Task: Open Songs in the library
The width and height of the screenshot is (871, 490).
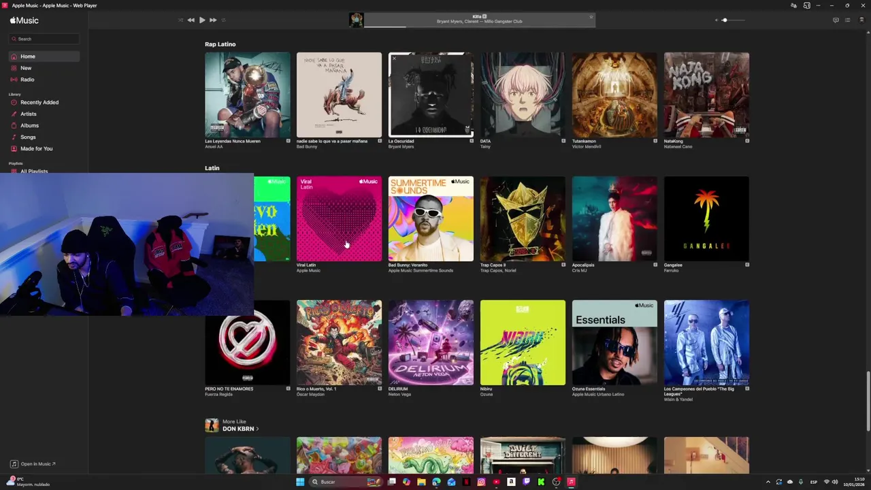Action: tap(44, 137)
